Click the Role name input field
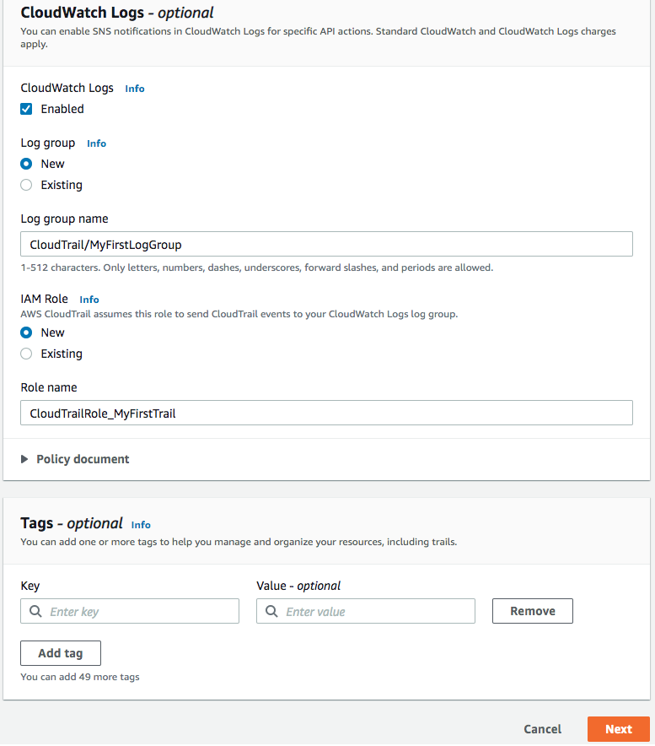The image size is (655, 746). tap(327, 413)
